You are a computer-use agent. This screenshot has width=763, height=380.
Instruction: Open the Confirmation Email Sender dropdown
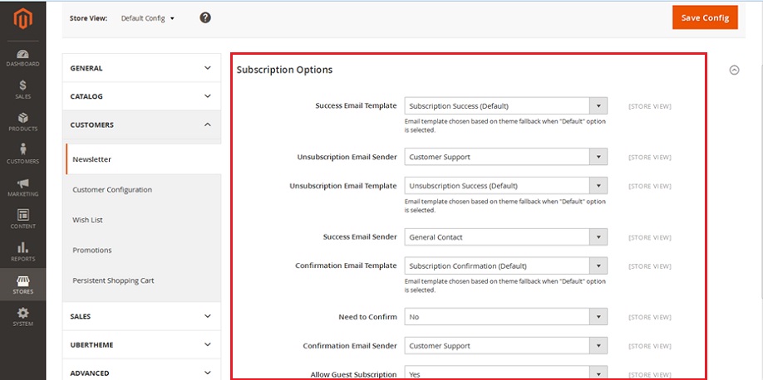(x=505, y=346)
